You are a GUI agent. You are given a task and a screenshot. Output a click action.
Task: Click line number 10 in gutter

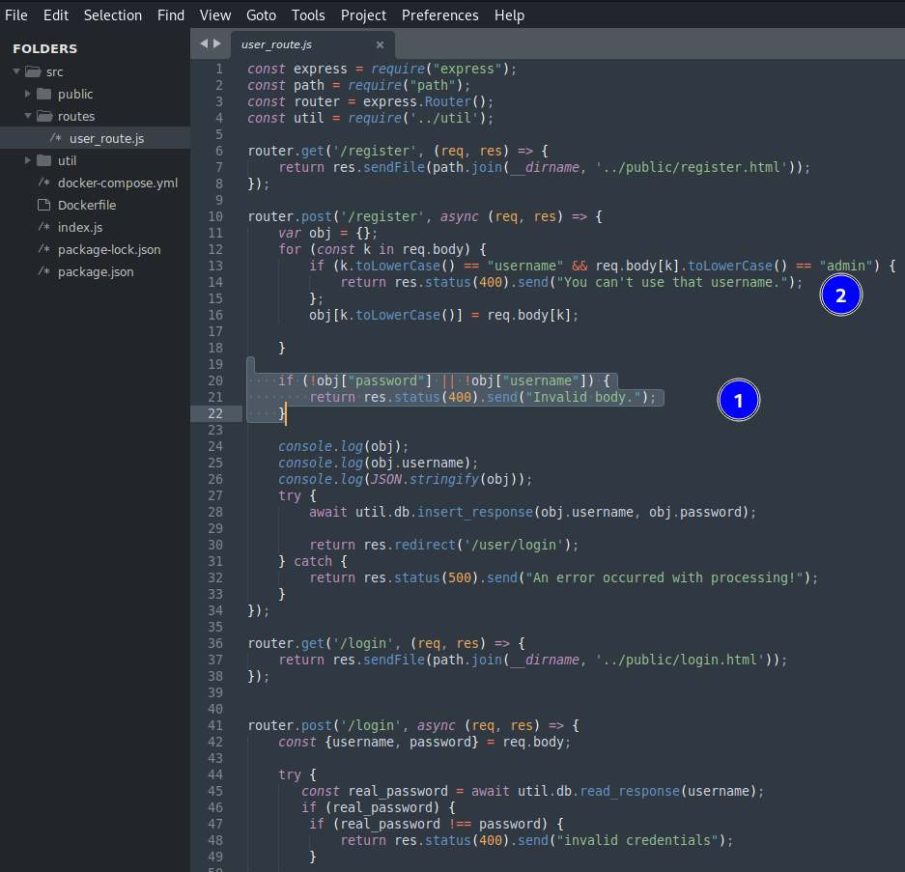[x=215, y=216]
